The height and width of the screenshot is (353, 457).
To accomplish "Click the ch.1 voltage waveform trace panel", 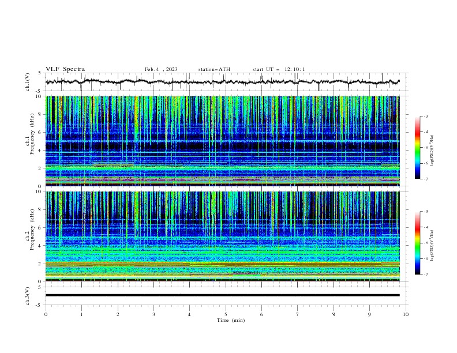I will point(227,82).
